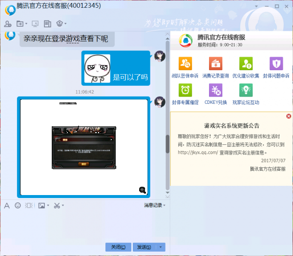Expand the send options arrow beside 发送
The height and width of the screenshot is (256, 293).
coord(161,247)
